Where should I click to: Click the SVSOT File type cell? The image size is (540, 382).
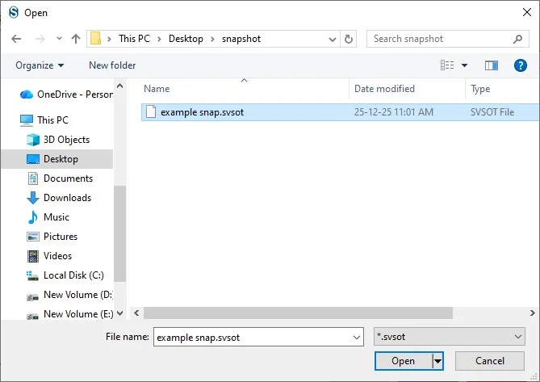pos(492,112)
